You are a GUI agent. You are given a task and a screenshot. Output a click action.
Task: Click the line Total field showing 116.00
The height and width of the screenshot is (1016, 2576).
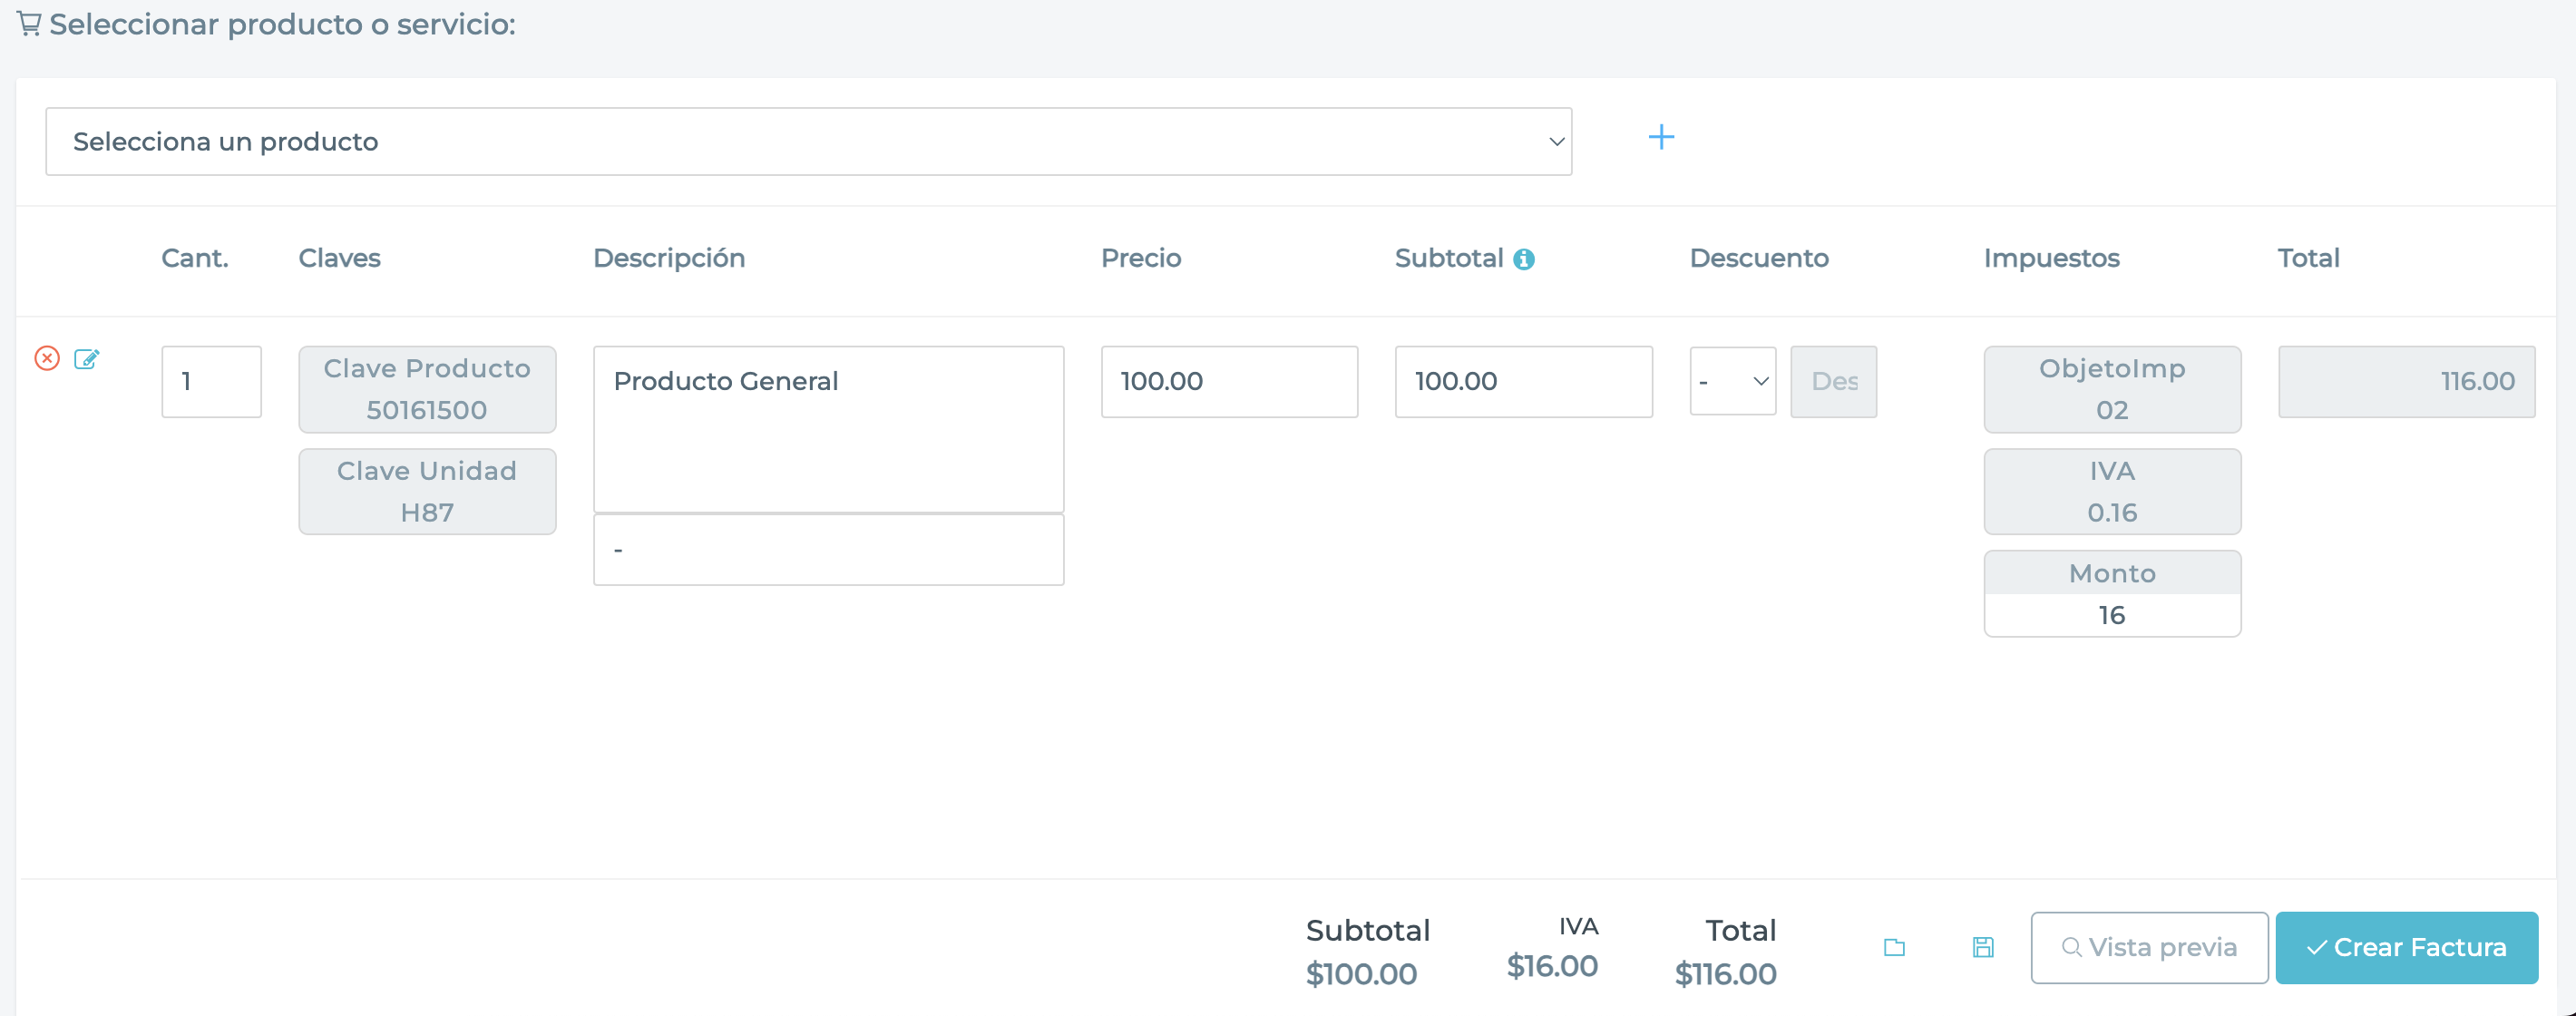tap(2406, 381)
